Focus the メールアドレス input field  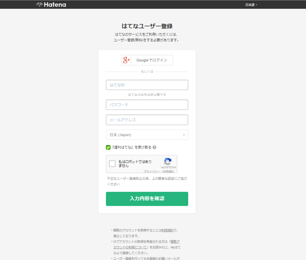tap(147, 120)
